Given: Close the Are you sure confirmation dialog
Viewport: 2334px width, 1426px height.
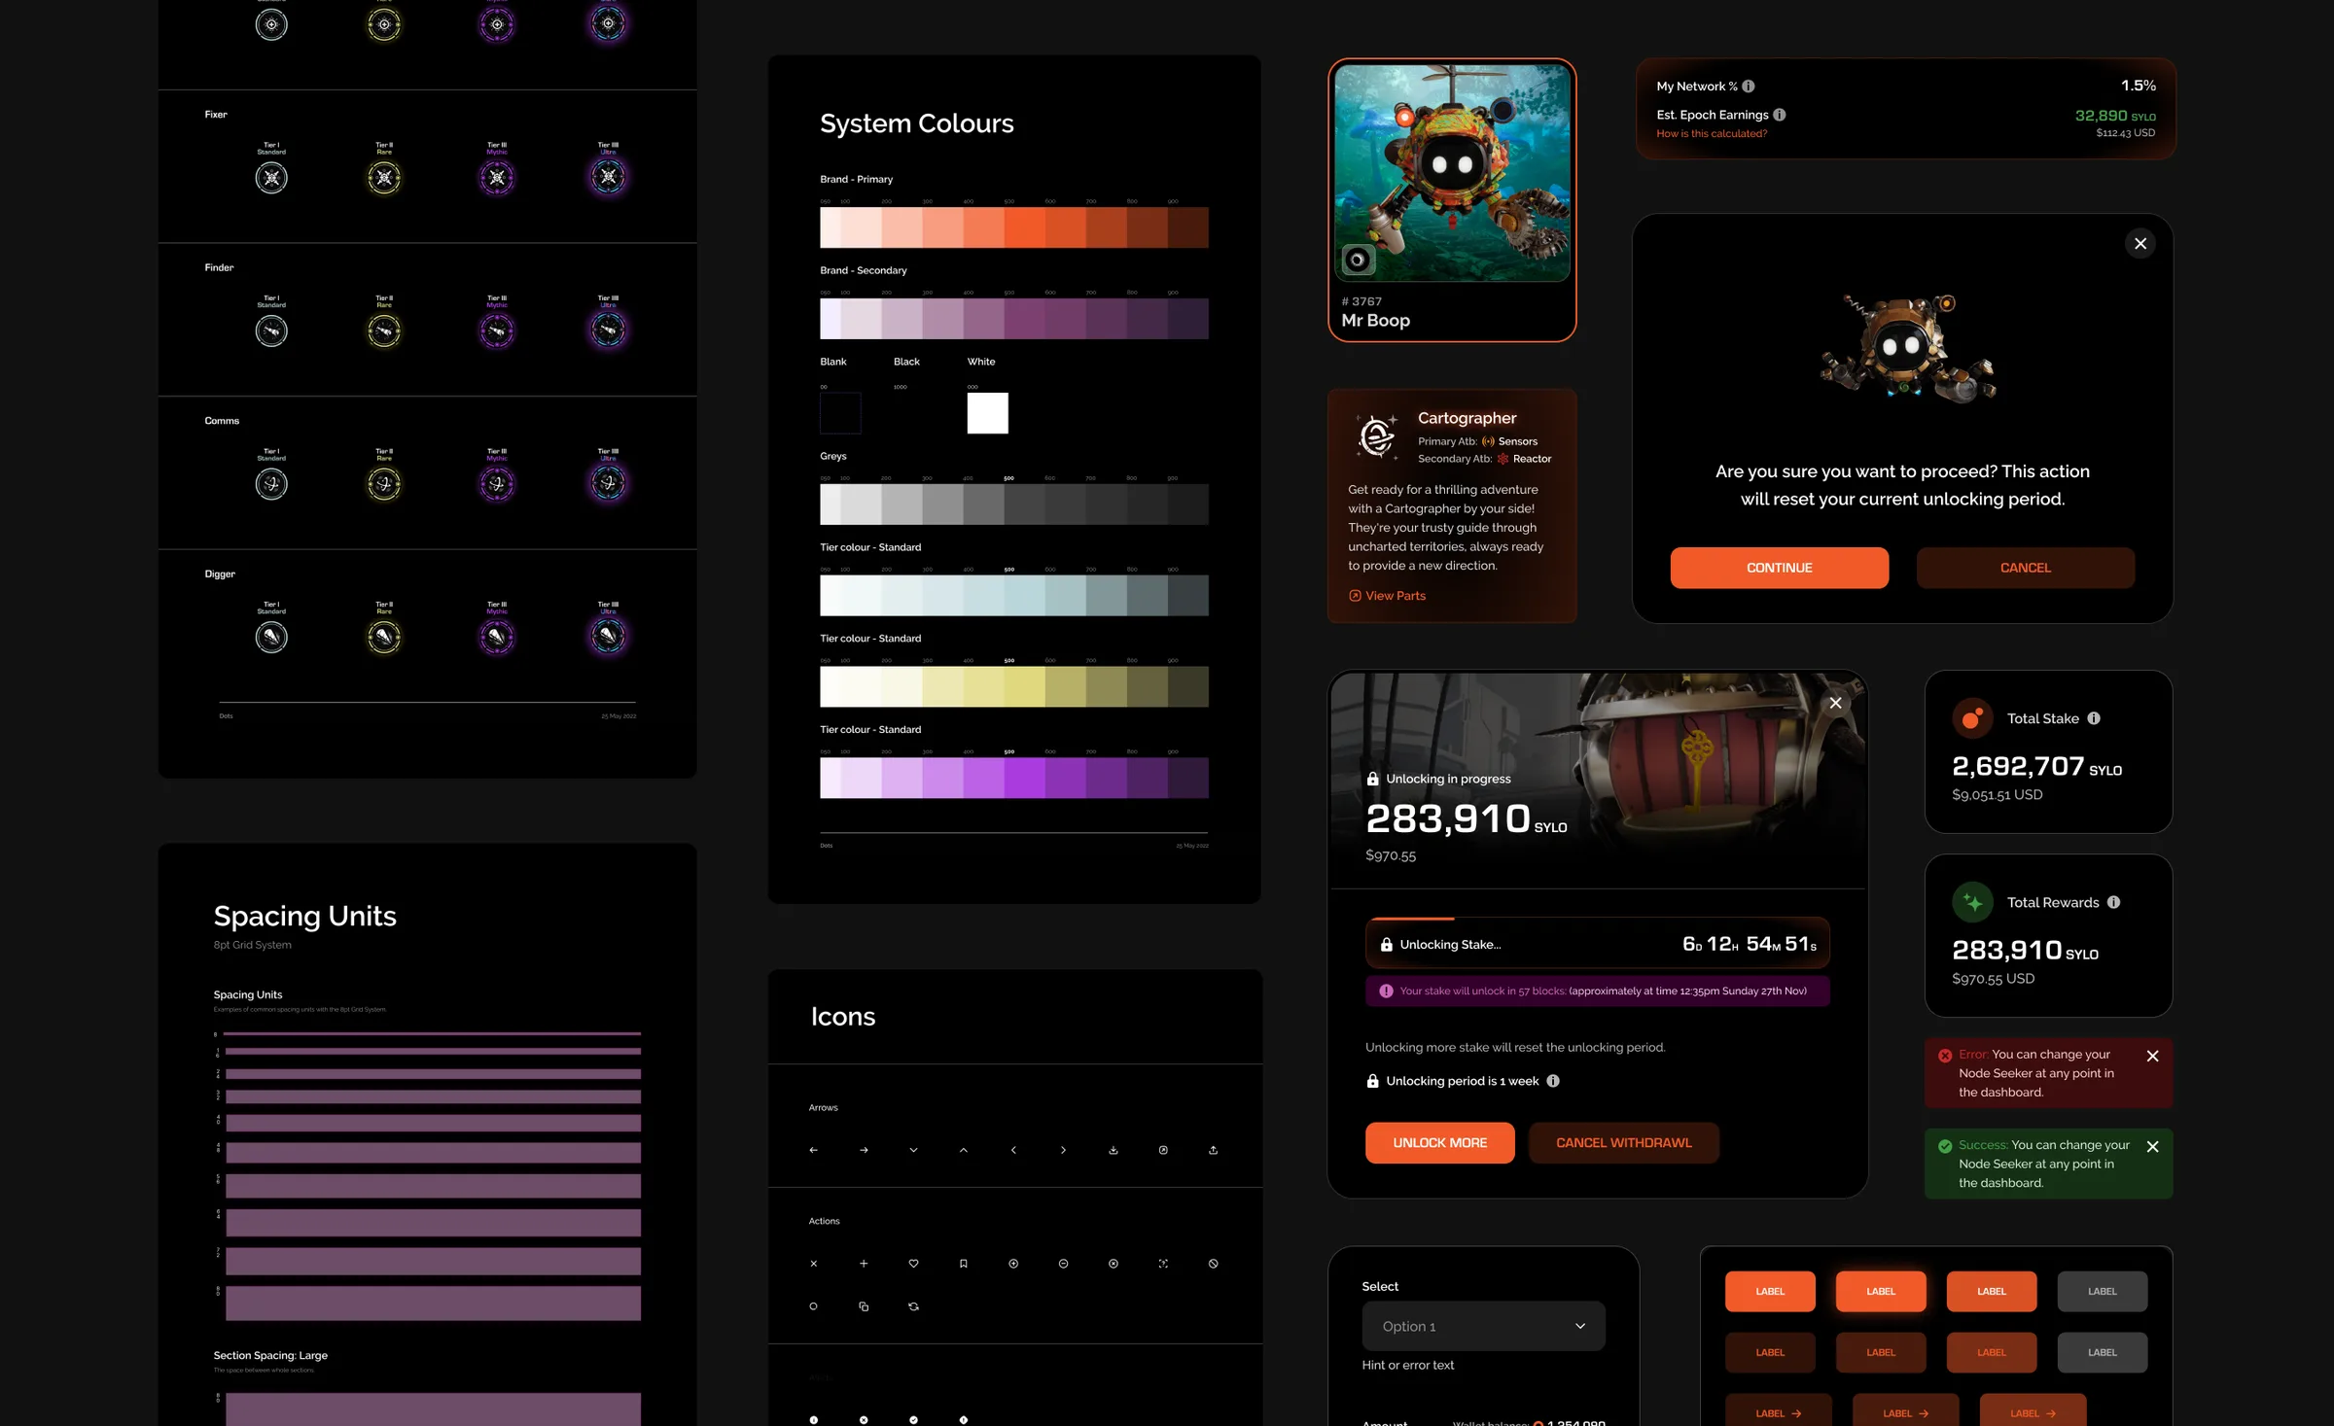Looking at the screenshot, I should tap(2139, 243).
